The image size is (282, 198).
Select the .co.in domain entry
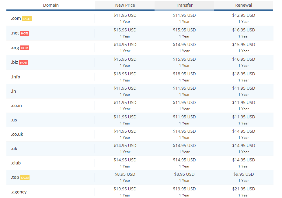point(16,106)
